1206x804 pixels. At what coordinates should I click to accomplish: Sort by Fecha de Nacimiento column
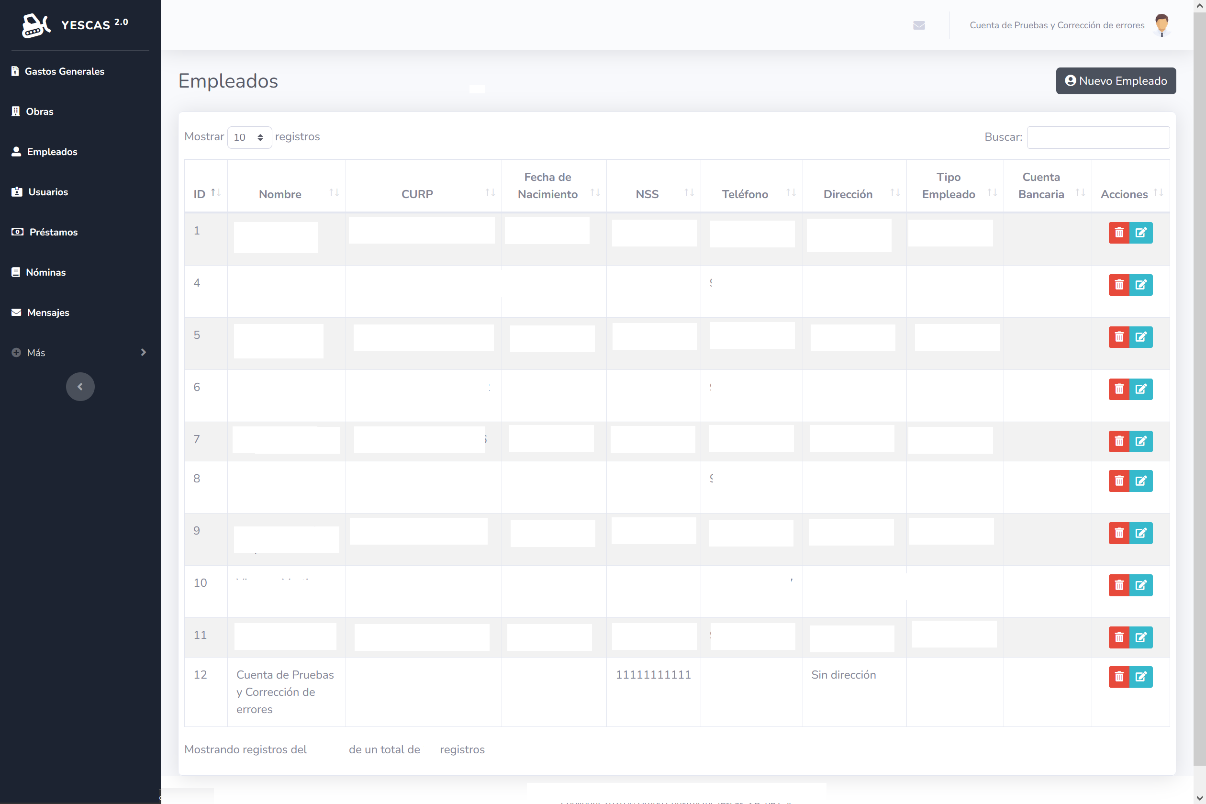click(554, 186)
